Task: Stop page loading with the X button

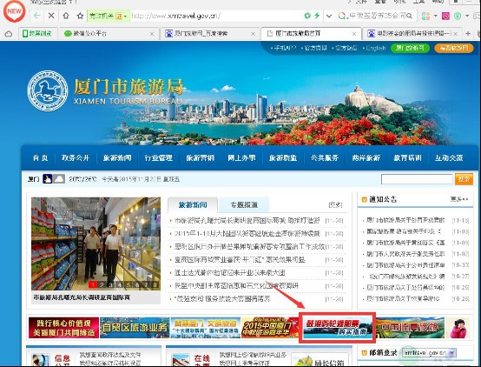Action: (51, 16)
